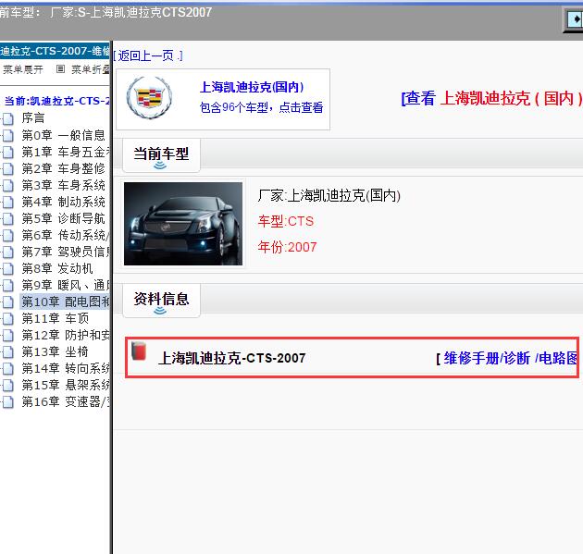Click the page icon beside 第9章 暖风

[8, 285]
